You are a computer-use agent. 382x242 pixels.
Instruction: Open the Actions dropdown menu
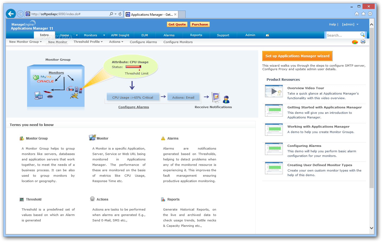(x=116, y=42)
